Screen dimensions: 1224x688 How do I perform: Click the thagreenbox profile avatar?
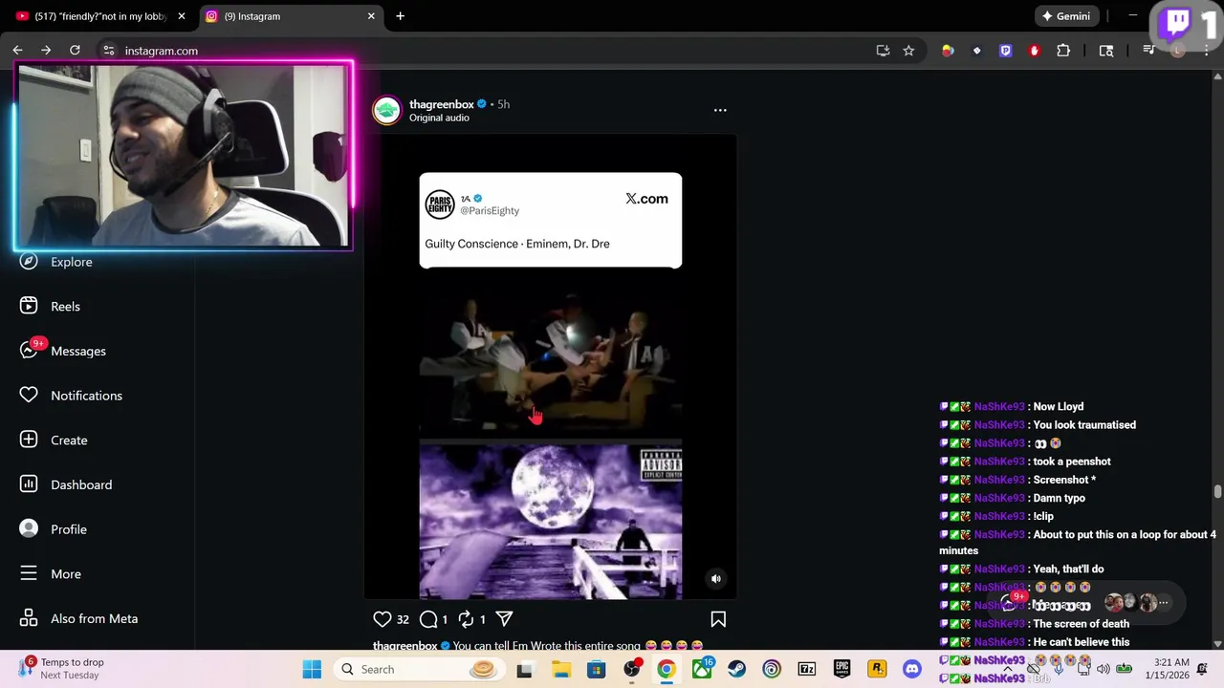(x=387, y=110)
